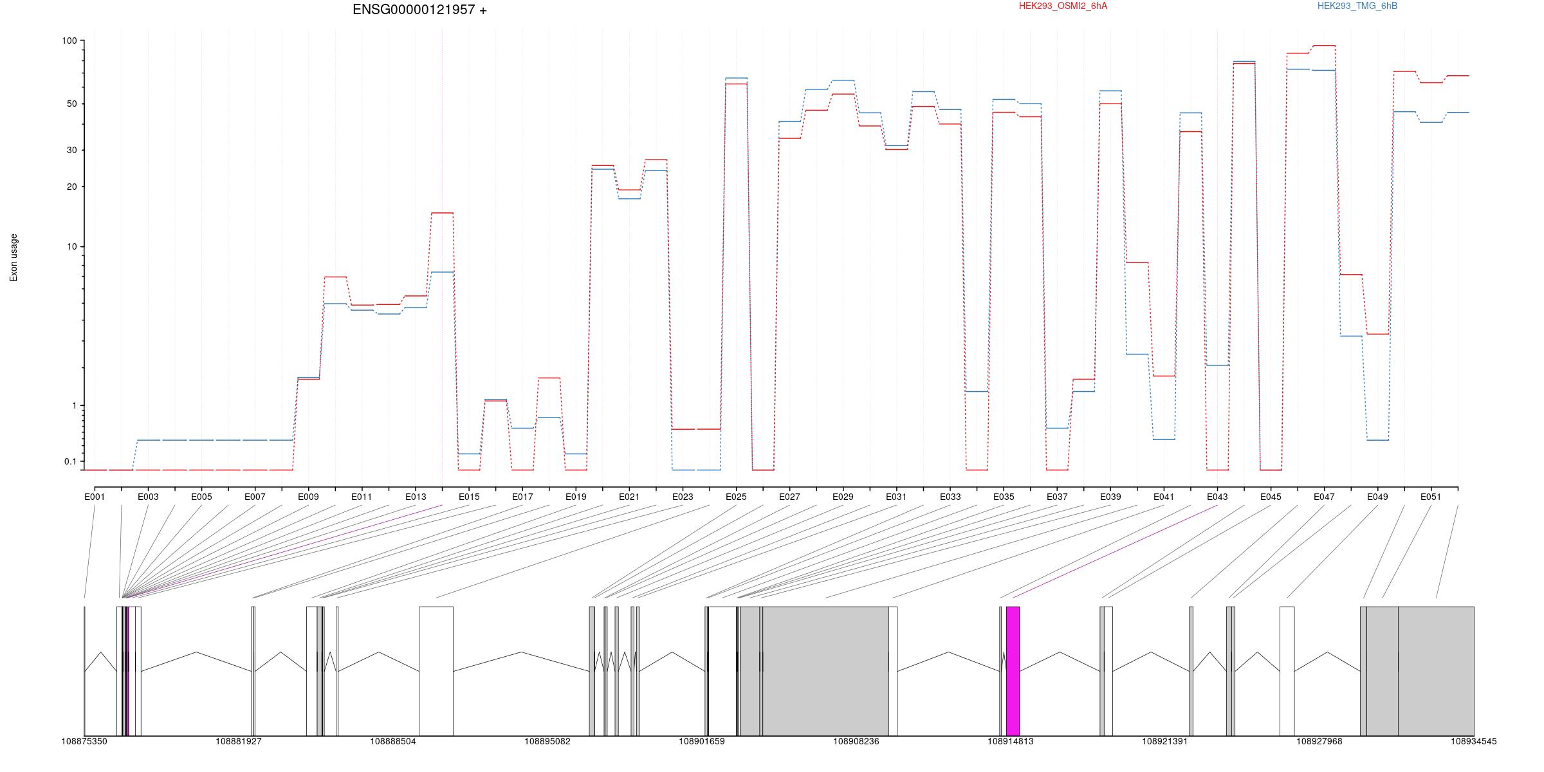Image resolution: width=1544 pixels, height=772 pixels.
Task: Click exon label E029
Action: (843, 497)
